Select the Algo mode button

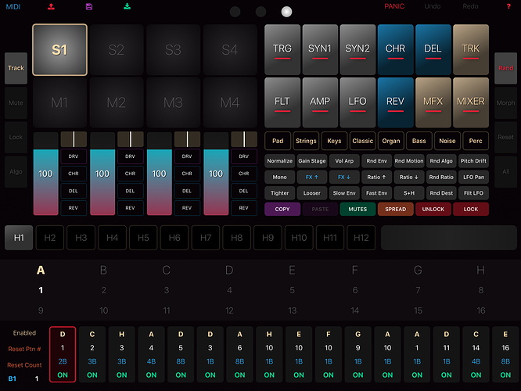point(16,172)
